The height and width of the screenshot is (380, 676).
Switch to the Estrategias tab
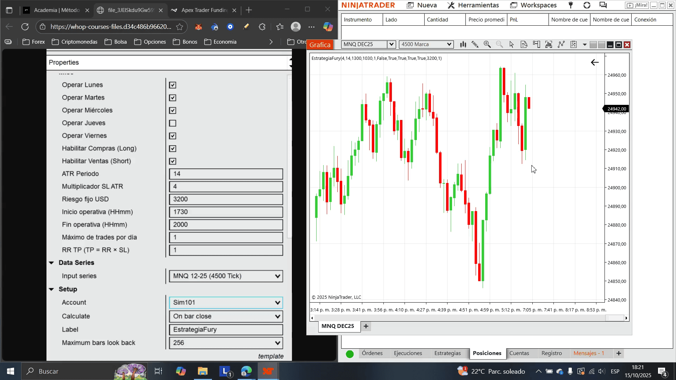tap(447, 353)
